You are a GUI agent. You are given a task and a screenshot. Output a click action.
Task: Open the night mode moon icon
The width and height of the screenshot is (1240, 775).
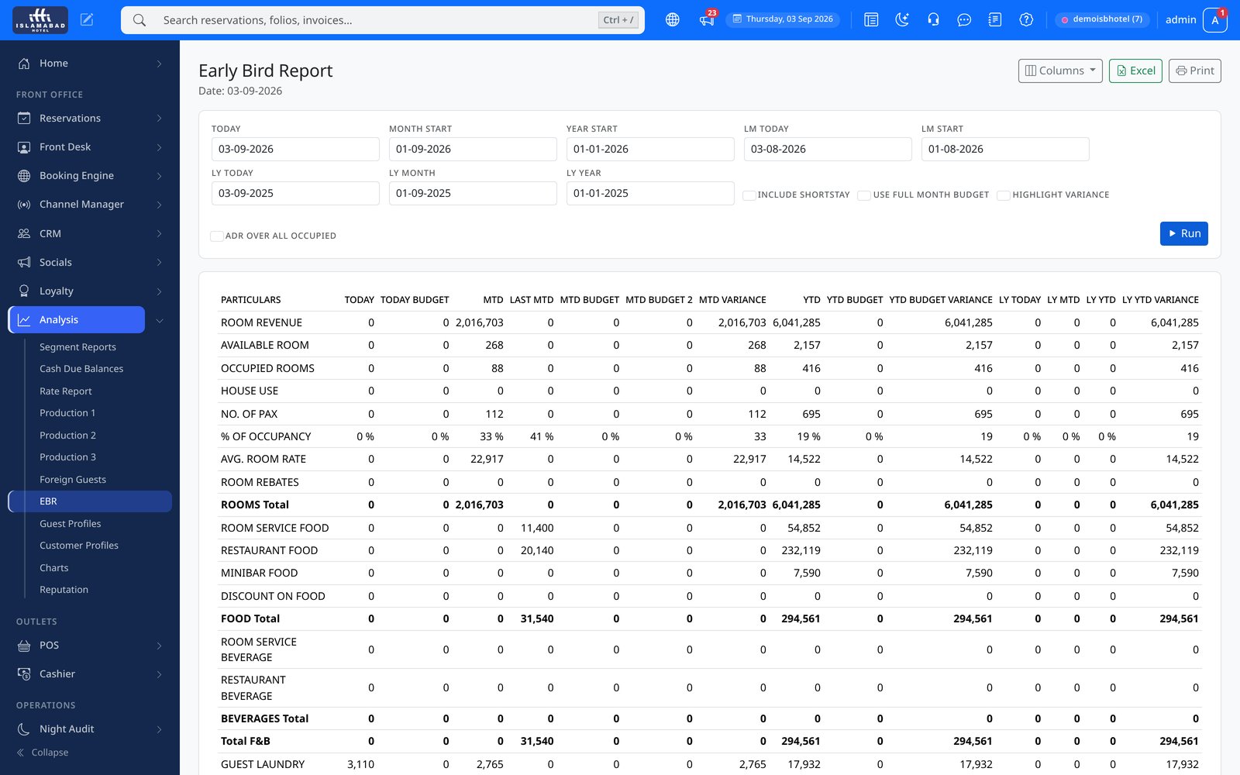click(902, 20)
